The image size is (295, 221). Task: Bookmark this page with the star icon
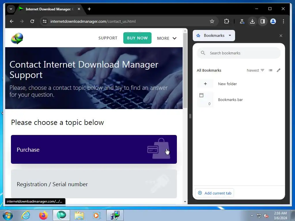click(212, 21)
